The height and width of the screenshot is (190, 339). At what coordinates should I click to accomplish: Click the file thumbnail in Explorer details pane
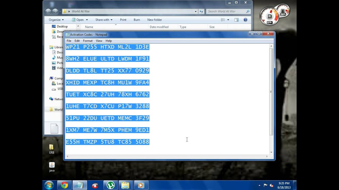click(x=54, y=129)
